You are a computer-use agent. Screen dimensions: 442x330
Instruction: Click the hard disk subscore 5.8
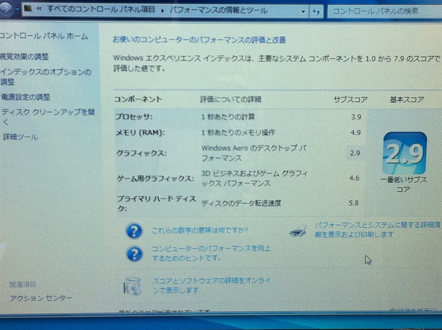click(354, 203)
